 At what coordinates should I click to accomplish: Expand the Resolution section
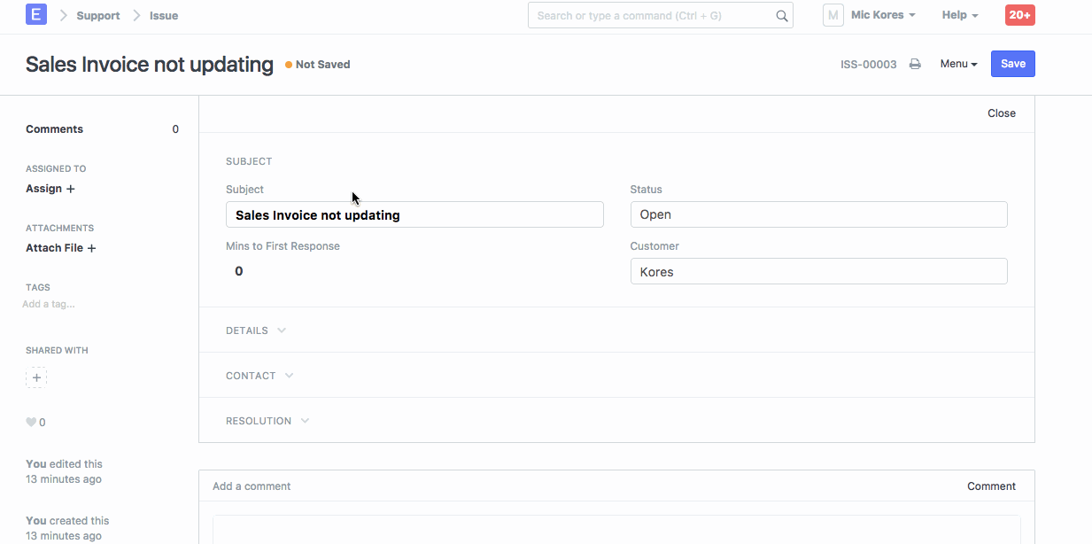coord(267,421)
